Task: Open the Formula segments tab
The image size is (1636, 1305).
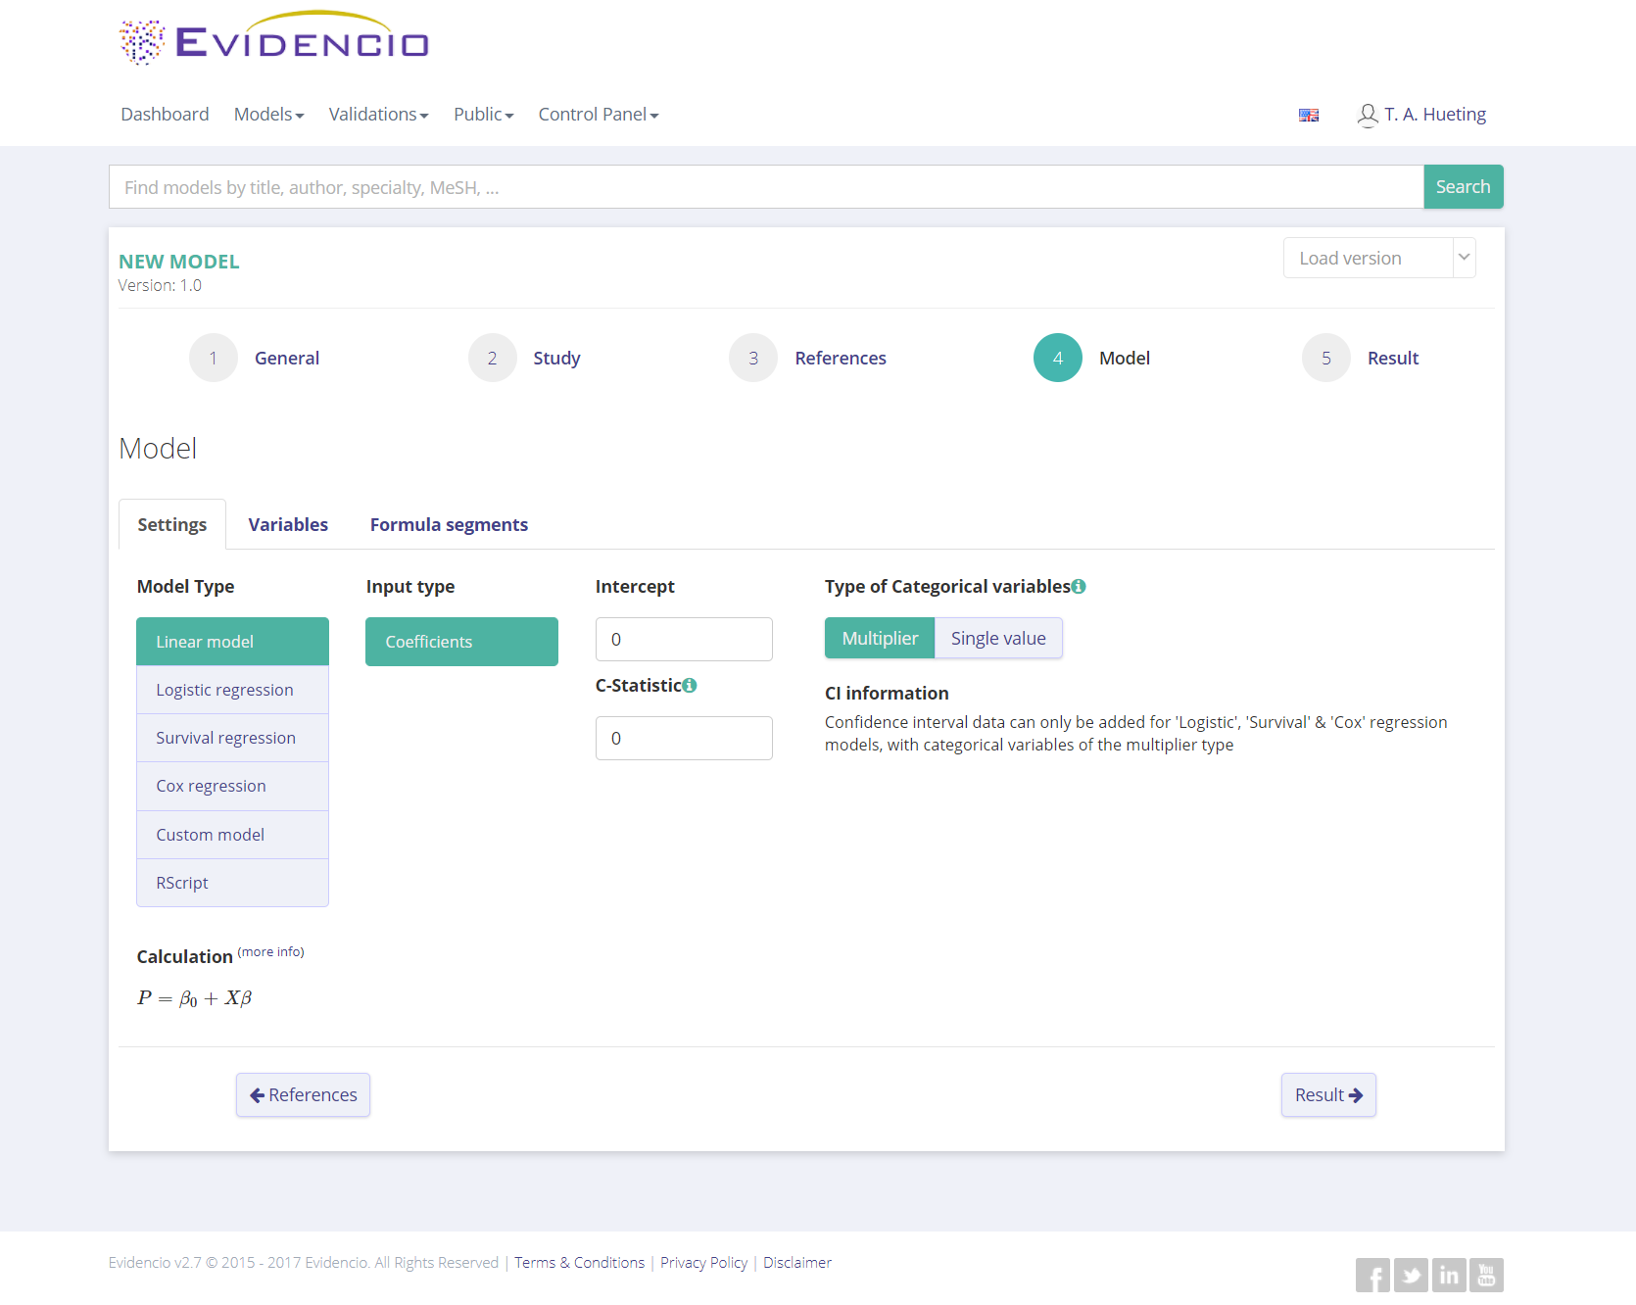Action: pos(449,525)
